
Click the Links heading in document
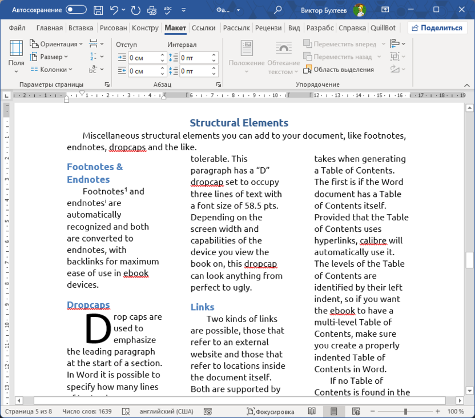(203, 307)
